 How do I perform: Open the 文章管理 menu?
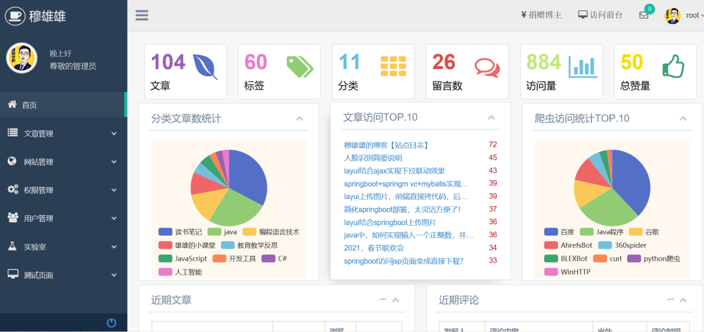click(x=64, y=134)
